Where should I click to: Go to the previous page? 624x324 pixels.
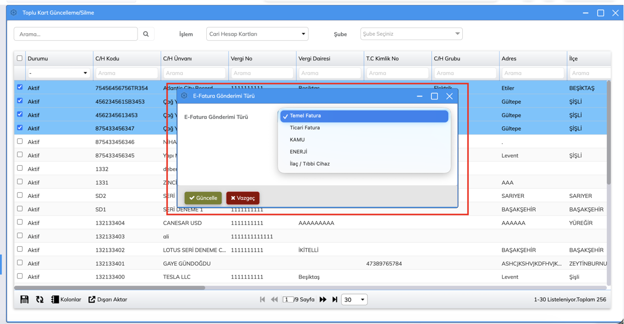(274, 299)
